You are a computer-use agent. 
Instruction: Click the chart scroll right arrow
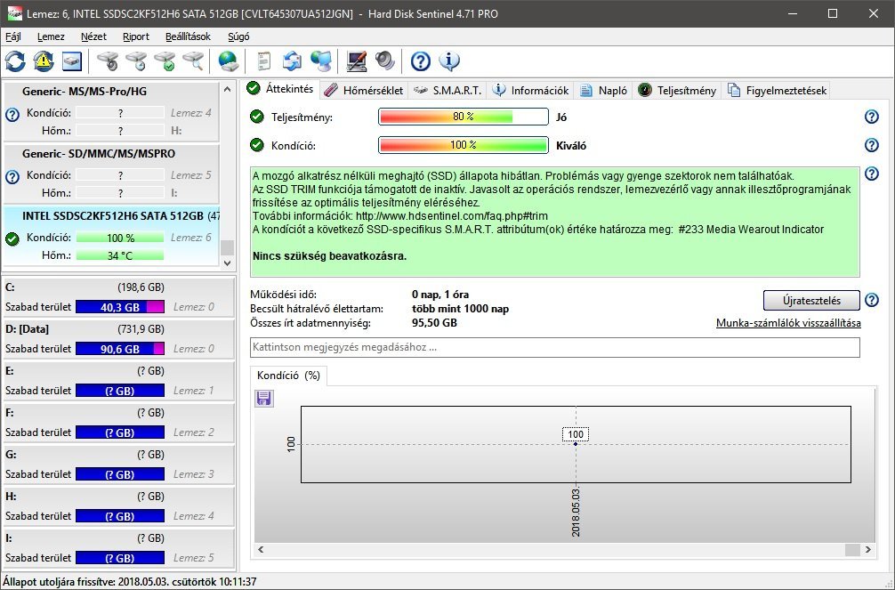(868, 549)
